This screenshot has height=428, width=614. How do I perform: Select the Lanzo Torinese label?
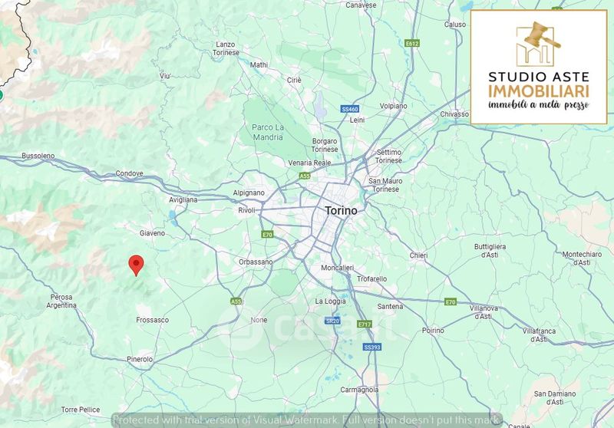(226, 48)
